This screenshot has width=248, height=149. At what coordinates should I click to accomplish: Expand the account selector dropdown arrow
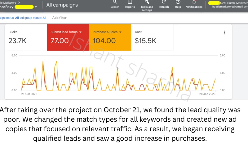coord(36,7)
